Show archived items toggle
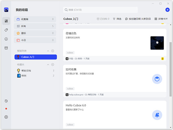This screenshot has height=130, width=173. coord(103,19)
